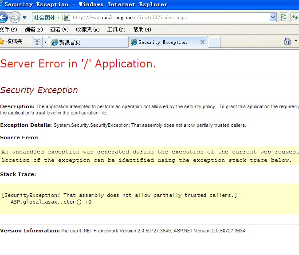Switch to the 新浪首页 tab
This screenshot has height=255, width=299.
pos(88,42)
